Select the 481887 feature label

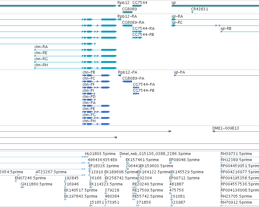click(x=177, y=184)
